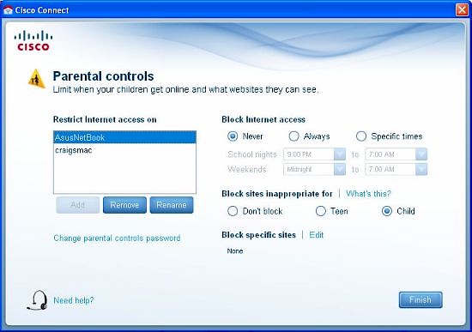Viewport: 472px width, 332px height.
Task: Click the Finish button
Action: pos(421,299)
